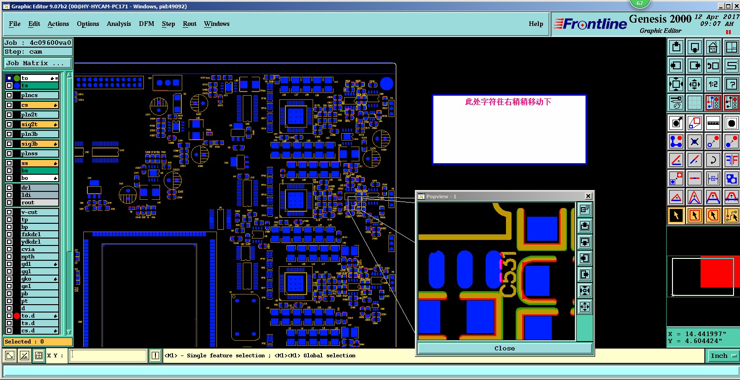
Task: Open the Rout menu
Action: click(190, 24)
